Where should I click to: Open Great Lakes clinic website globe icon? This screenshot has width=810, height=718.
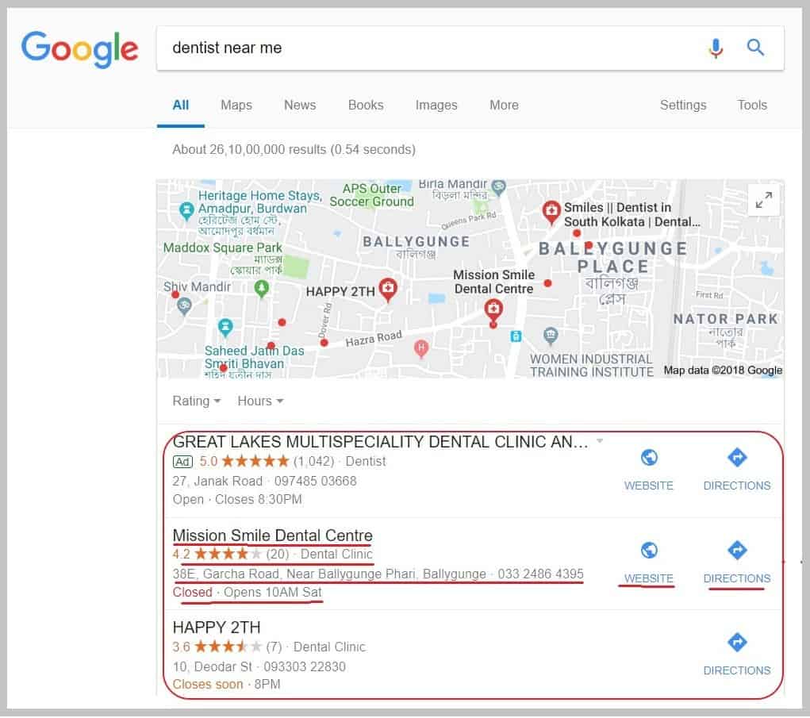(x=649, y=457)
